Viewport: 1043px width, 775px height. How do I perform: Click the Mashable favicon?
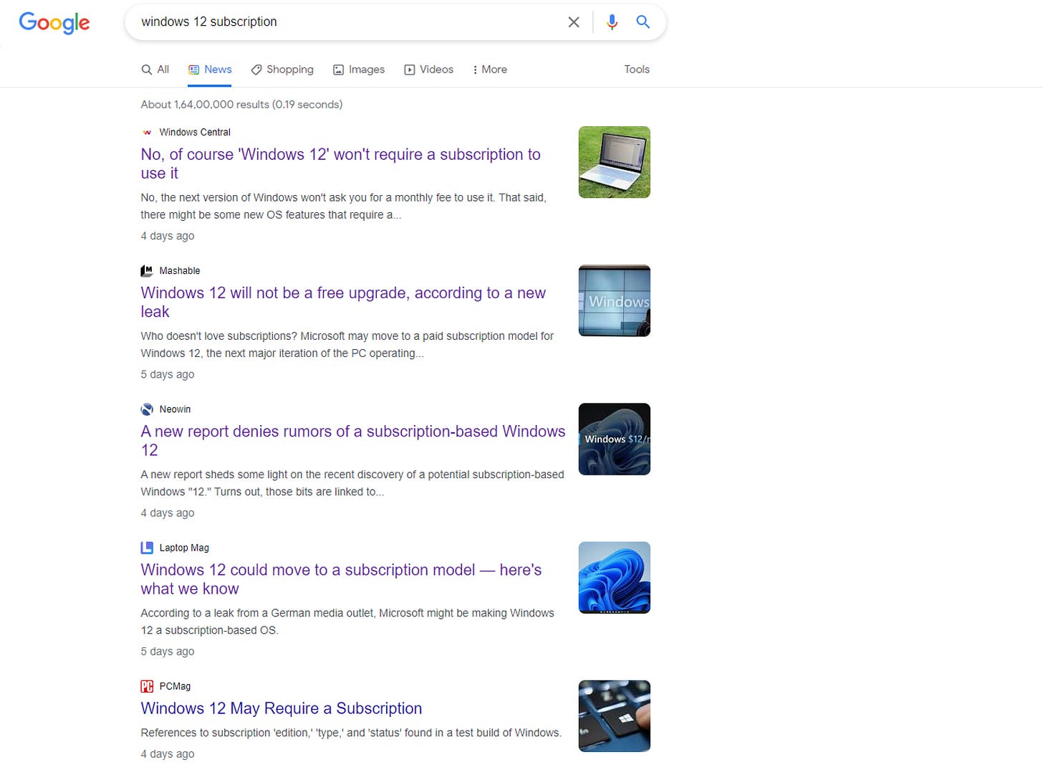point(147,271)
